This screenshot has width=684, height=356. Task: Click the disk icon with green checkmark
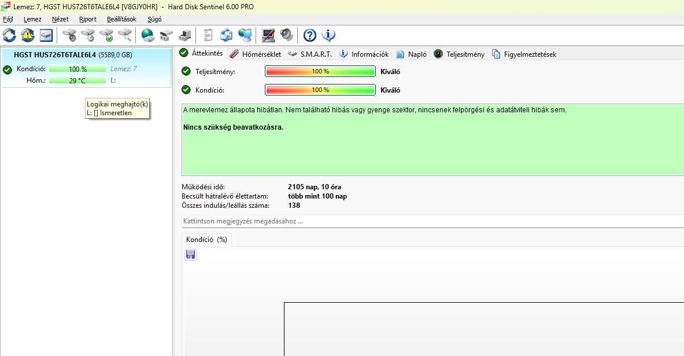(106, 35)
